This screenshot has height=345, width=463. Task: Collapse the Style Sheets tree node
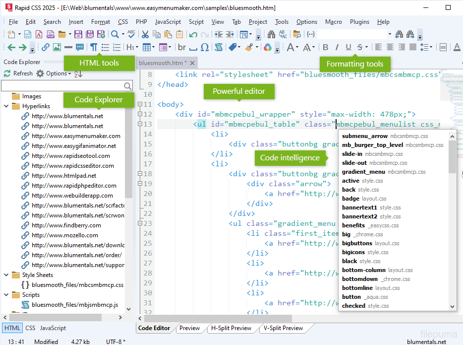(6, 275)
